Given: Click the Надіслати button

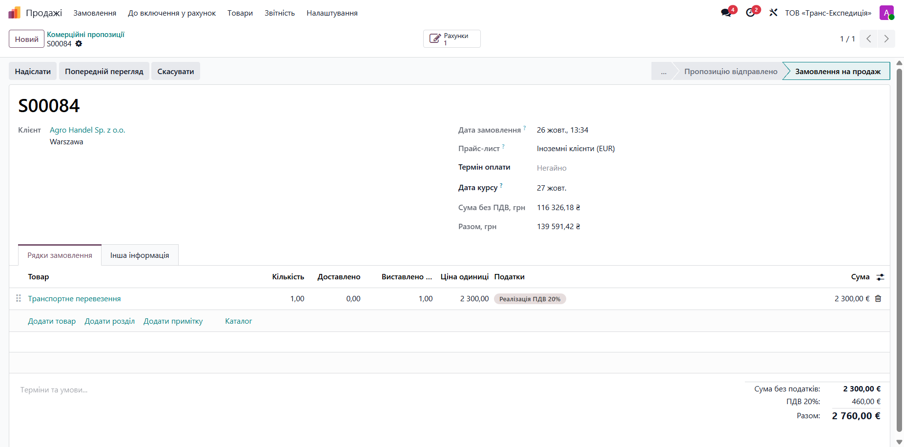Looking at the screenshot, I should [33, 71].
